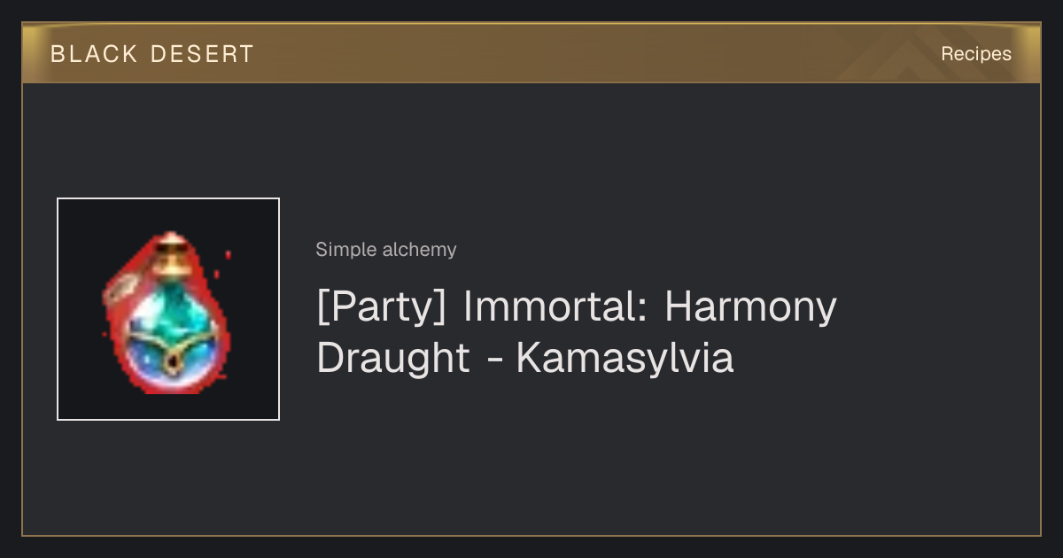The image size is (1063, 558).
Task: Click the gold stopper on the potion bottle
Action: [171, 254]
